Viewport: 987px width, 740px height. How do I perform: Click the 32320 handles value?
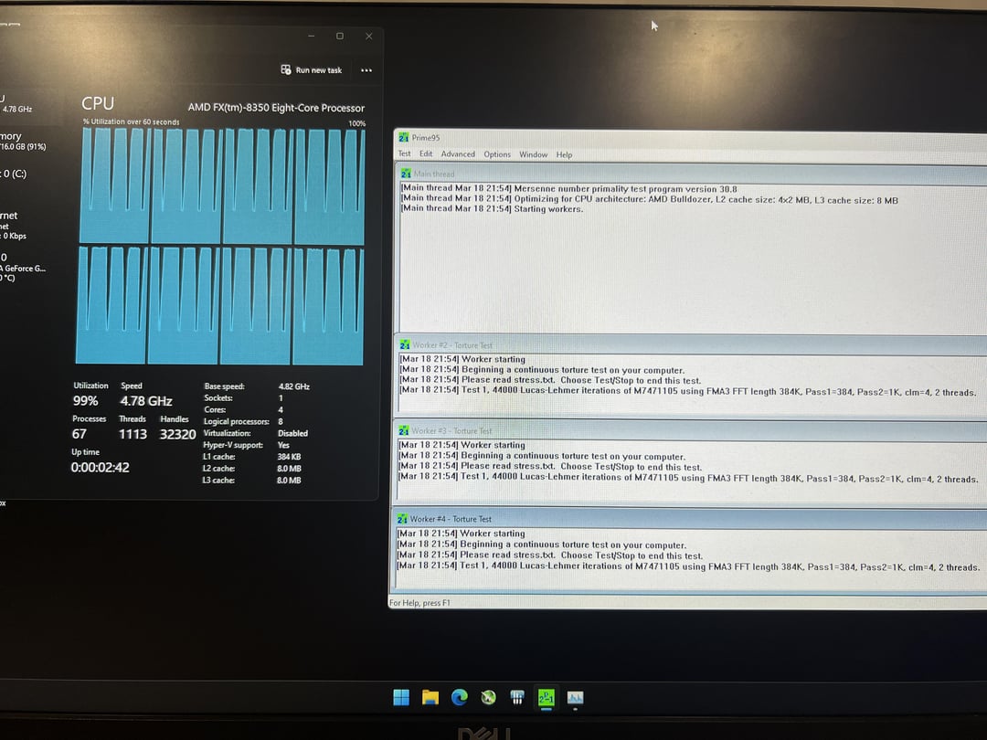[177, 434]
